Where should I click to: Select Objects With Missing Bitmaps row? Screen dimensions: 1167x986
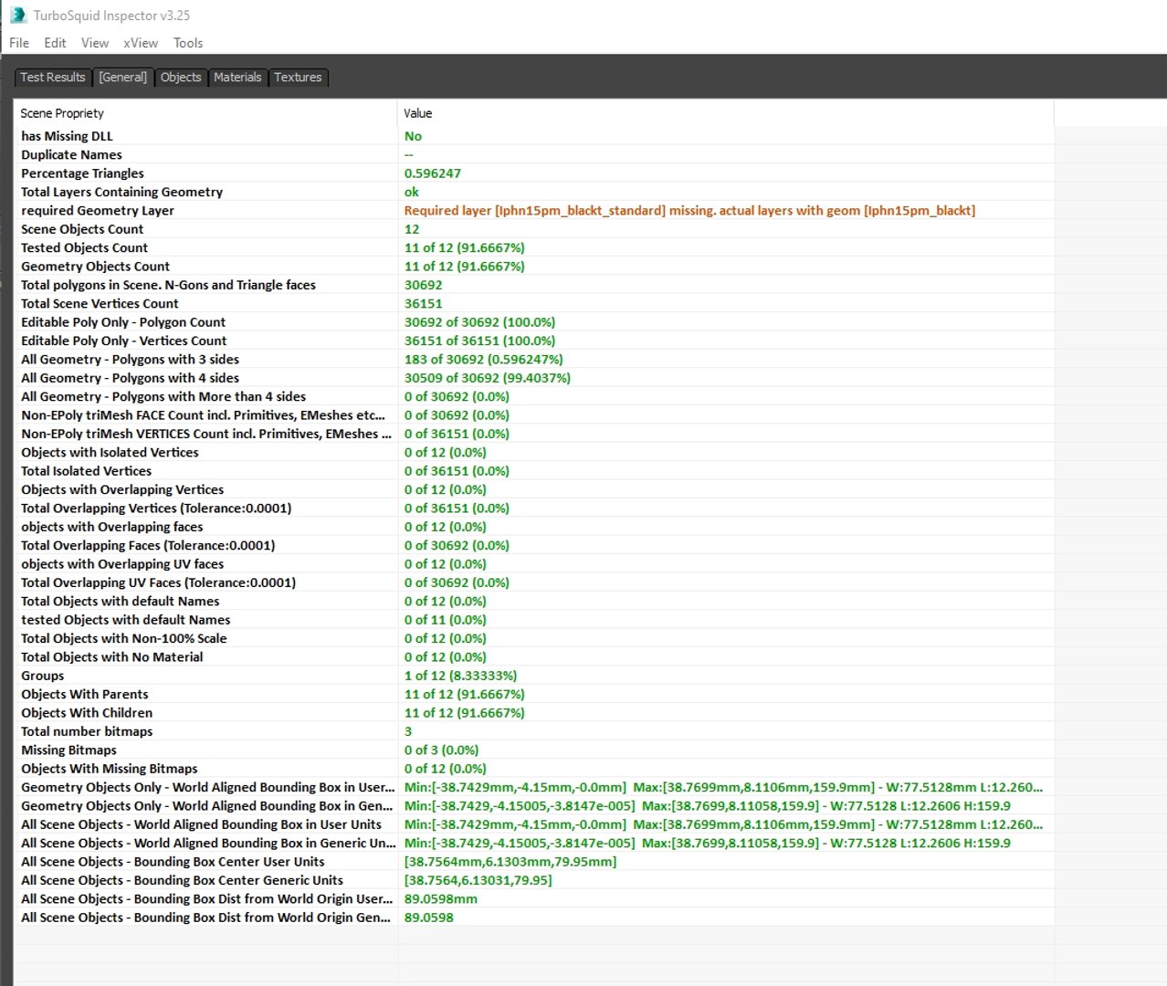(x=534, y=770)
